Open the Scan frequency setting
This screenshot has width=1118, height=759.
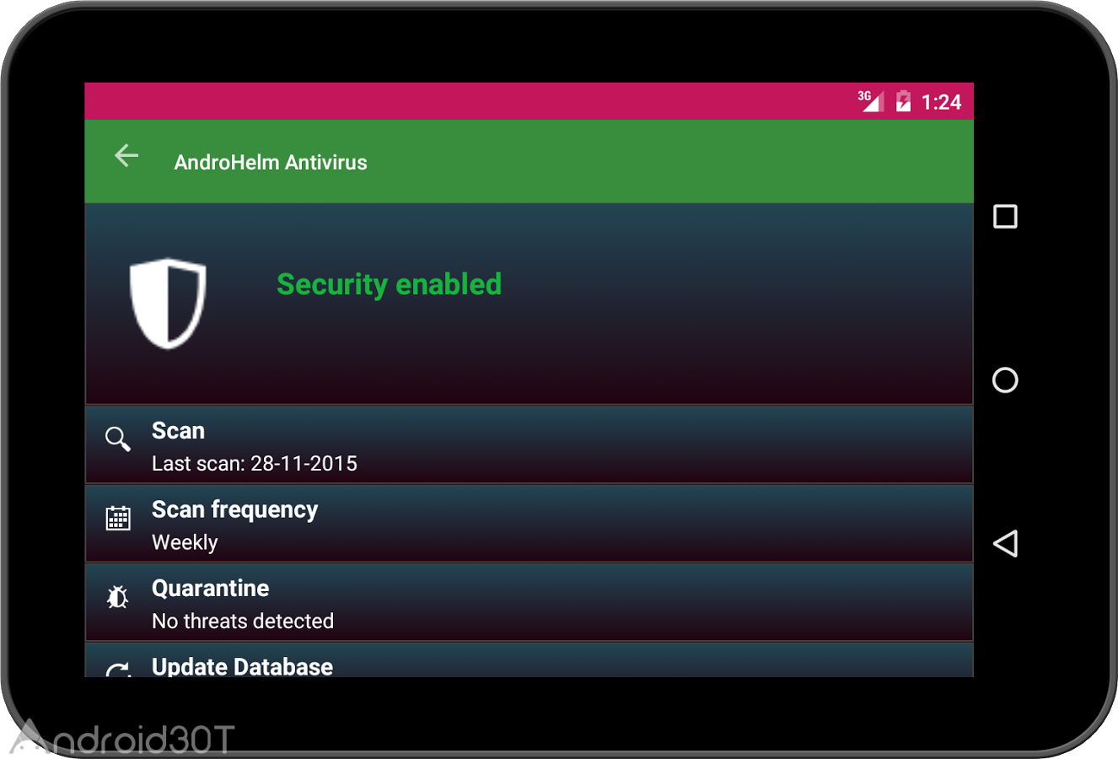[x=529, y=524]
